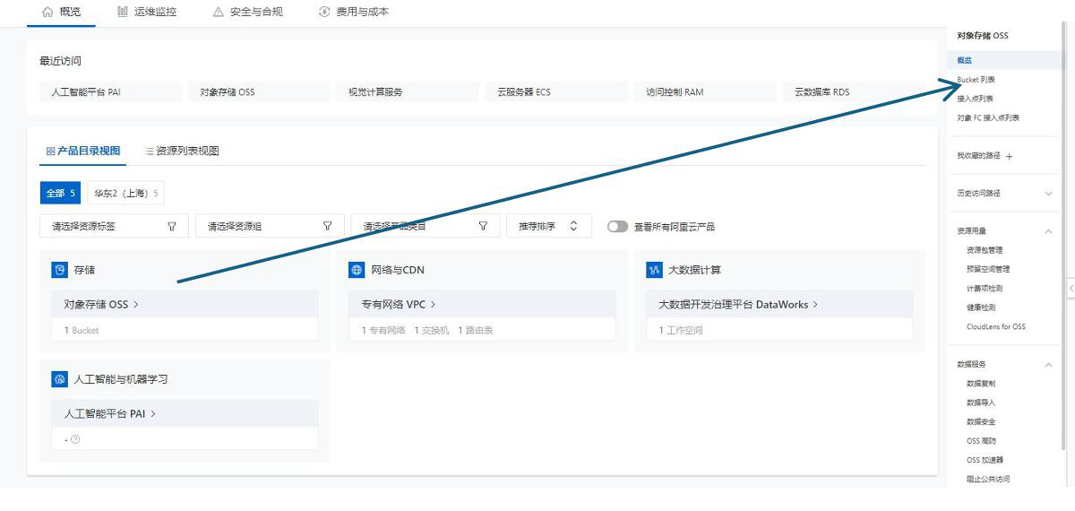This screenshot has height=511, width=1075.
Task: Open 专有网络 VPC product link
Action: point(399,305)
